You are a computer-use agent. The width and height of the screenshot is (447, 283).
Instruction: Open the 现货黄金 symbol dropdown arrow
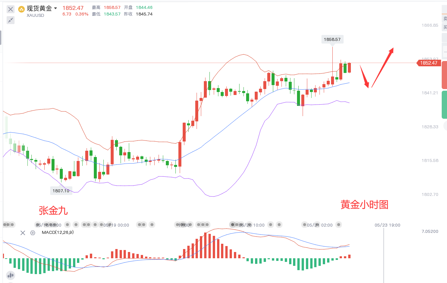pyautogui.click(x=56, y=9)
